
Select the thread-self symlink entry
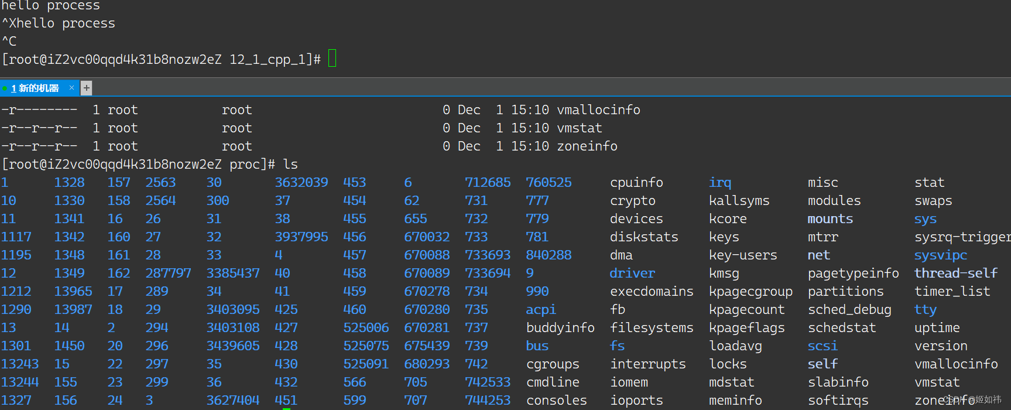(956, 274)
